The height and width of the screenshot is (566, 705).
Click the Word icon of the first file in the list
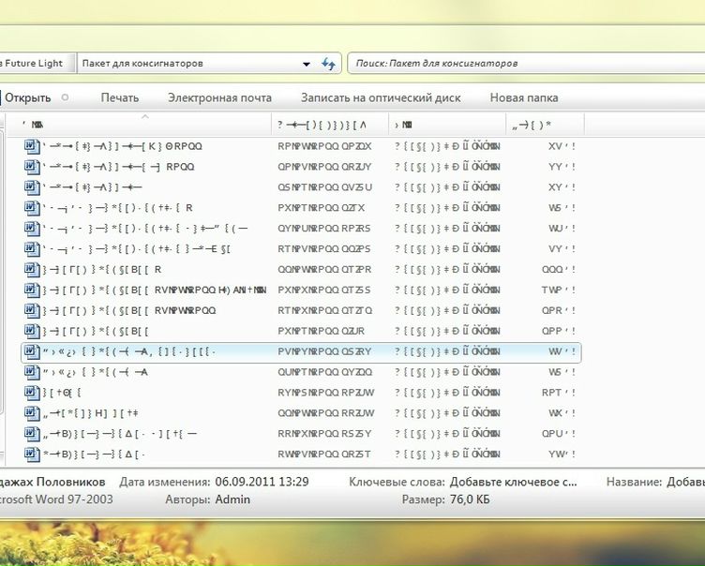click(x=29, y=146)
